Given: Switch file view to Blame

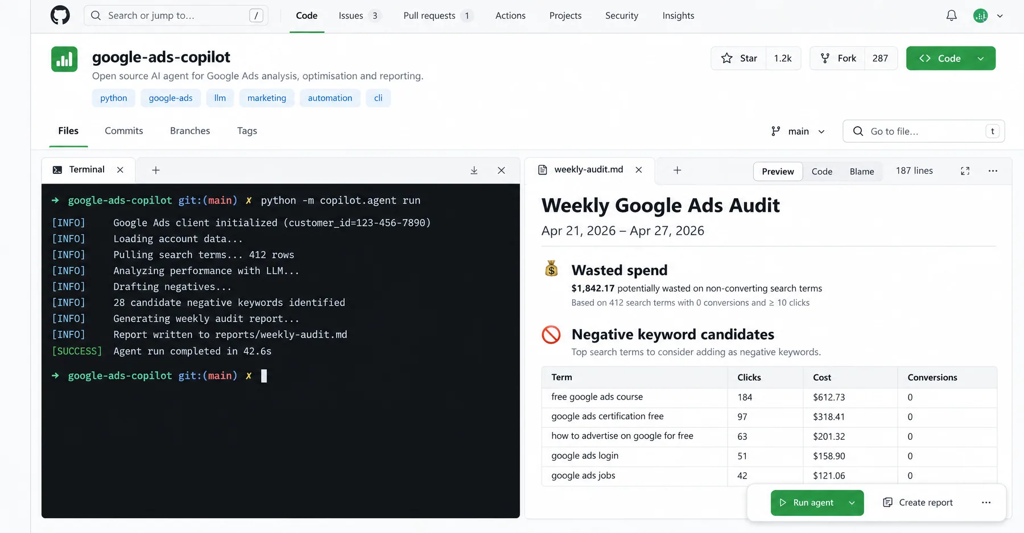Looking at the screenshot, I should pos(862,172).
